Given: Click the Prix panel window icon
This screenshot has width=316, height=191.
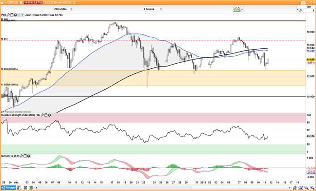Looking at the screenshot, I should [12, 15].
